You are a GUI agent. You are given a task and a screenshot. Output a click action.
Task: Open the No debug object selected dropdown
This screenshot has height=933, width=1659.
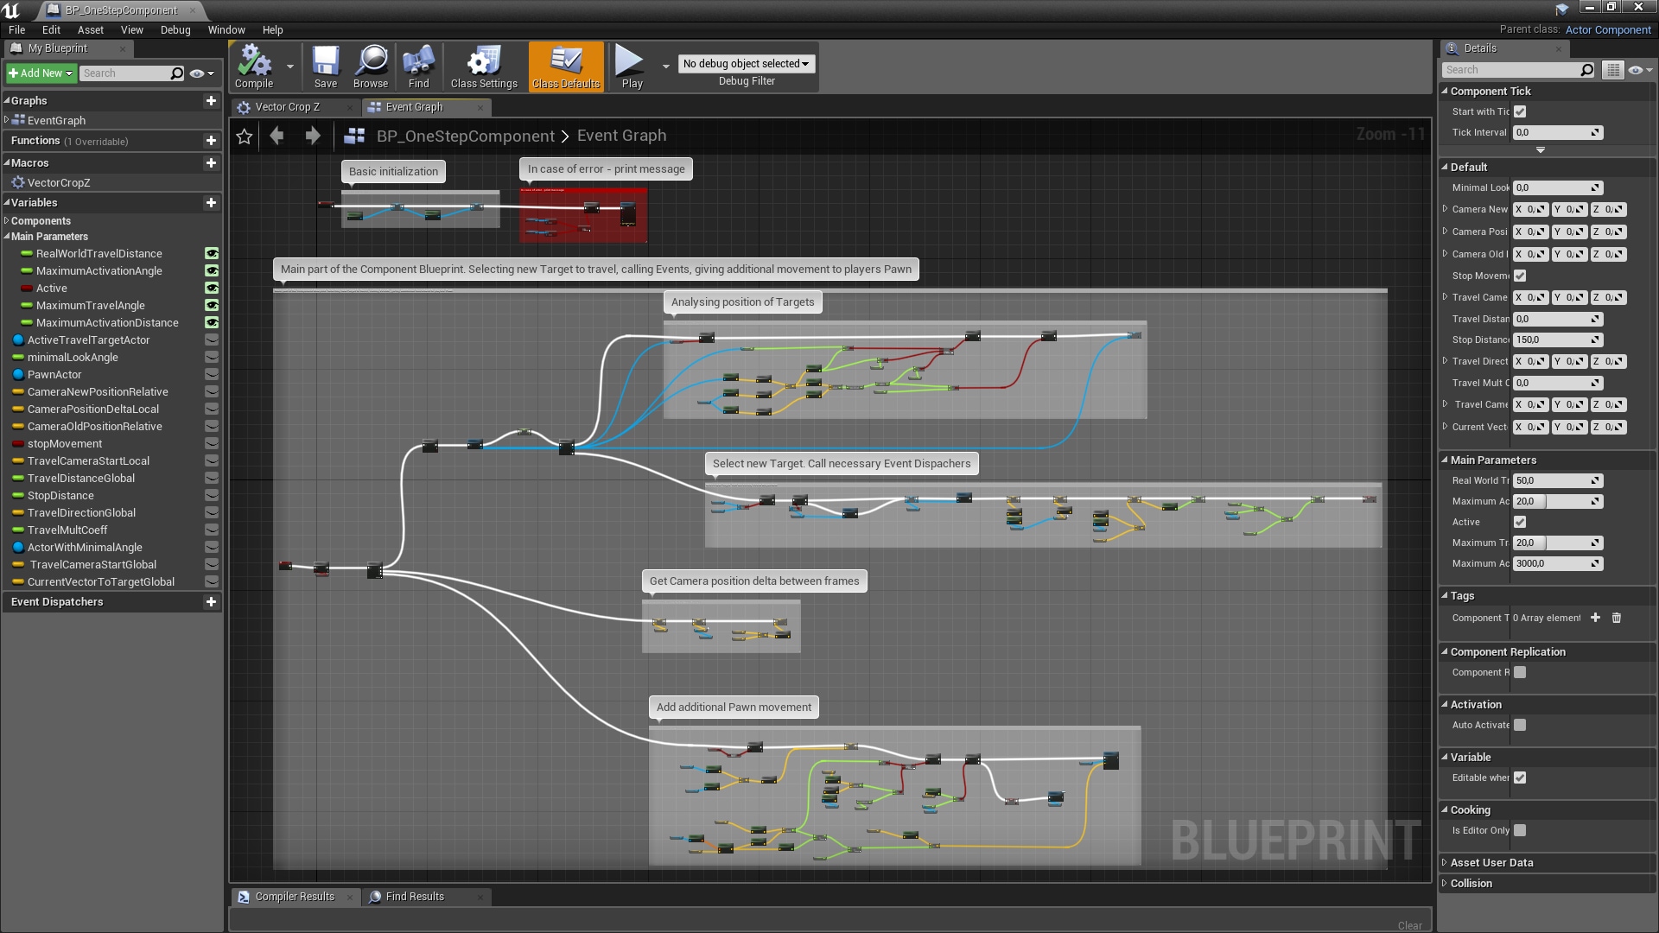(x=746, y=63)
